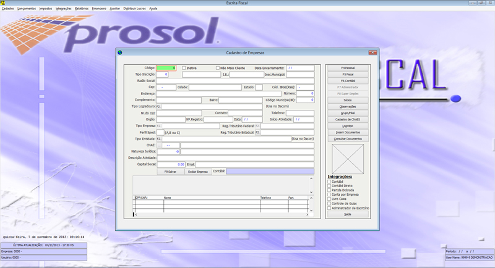Click the Início Atividade date field
The height and width of the screenshot is (268, 495).
pos(304,120)
